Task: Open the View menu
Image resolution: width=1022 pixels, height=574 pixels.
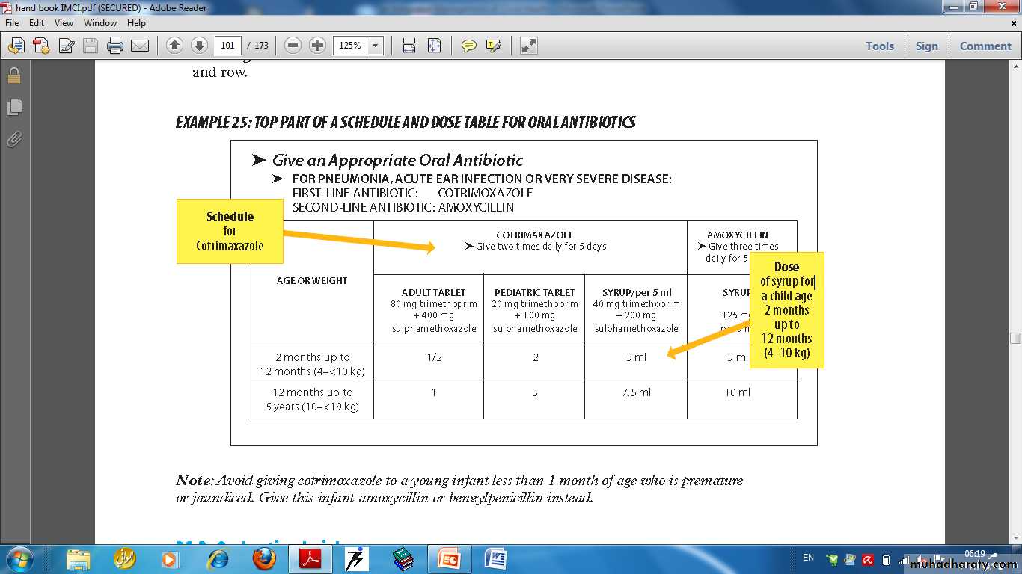Action: [64, 23]
